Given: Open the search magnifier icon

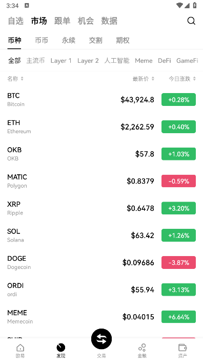Looking at the screenshot, I should [x=191, y=21].
